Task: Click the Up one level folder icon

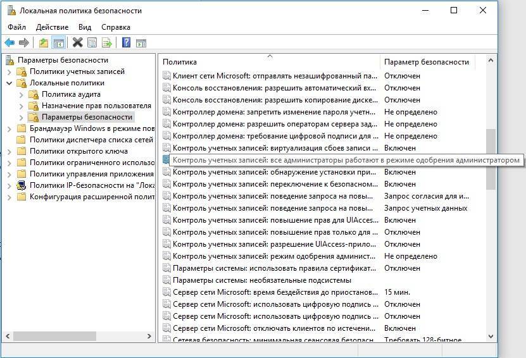Action: coord(43,42)
